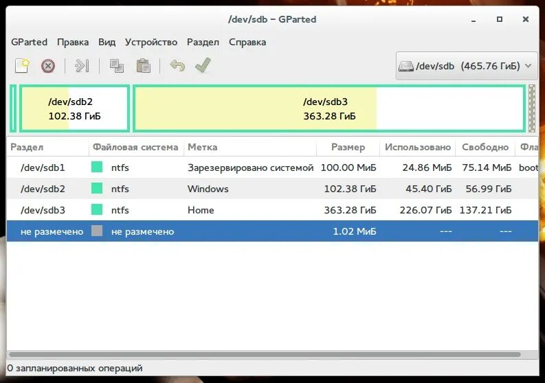Click the Paste partition clipboard icon

tap(143, 66)
